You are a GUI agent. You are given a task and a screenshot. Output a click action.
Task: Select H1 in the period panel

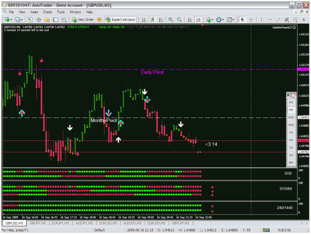[291, 132]
